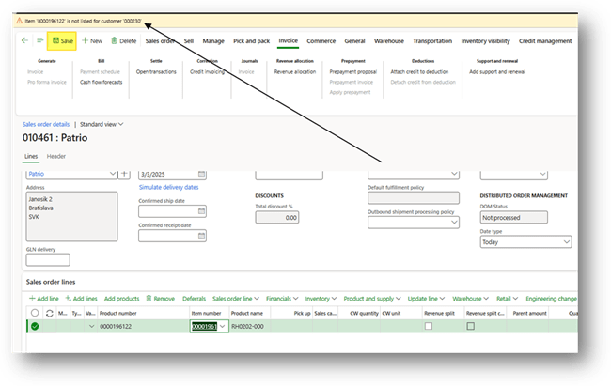Screen dimensions: 611x386
Task: Open calendar for Confirmed ship date
Action: click(201, 209)
